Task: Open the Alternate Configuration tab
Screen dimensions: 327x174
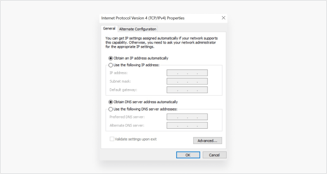Action: coord(138,29)
